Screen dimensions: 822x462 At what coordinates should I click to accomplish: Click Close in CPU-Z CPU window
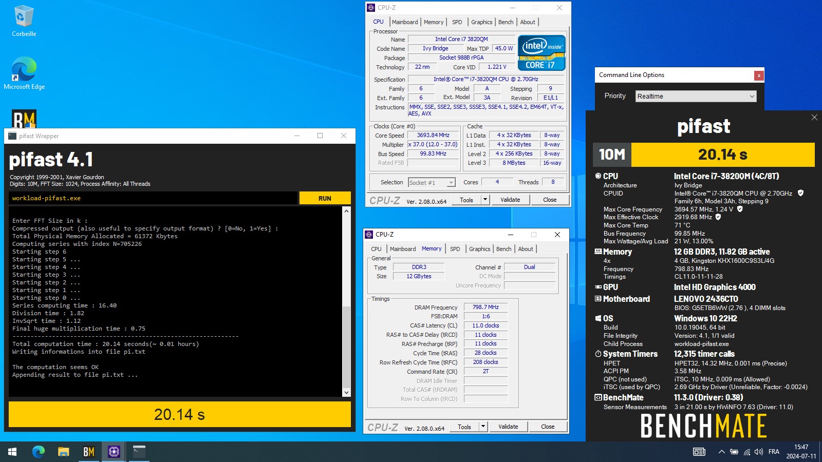point(550,200)
